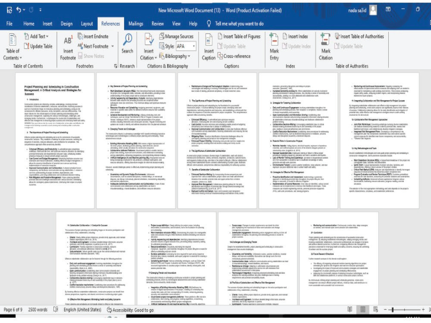The width and height of the screenshot is (431, 323).
Task: Click Insert Endnote
Action: pos(93,36)
